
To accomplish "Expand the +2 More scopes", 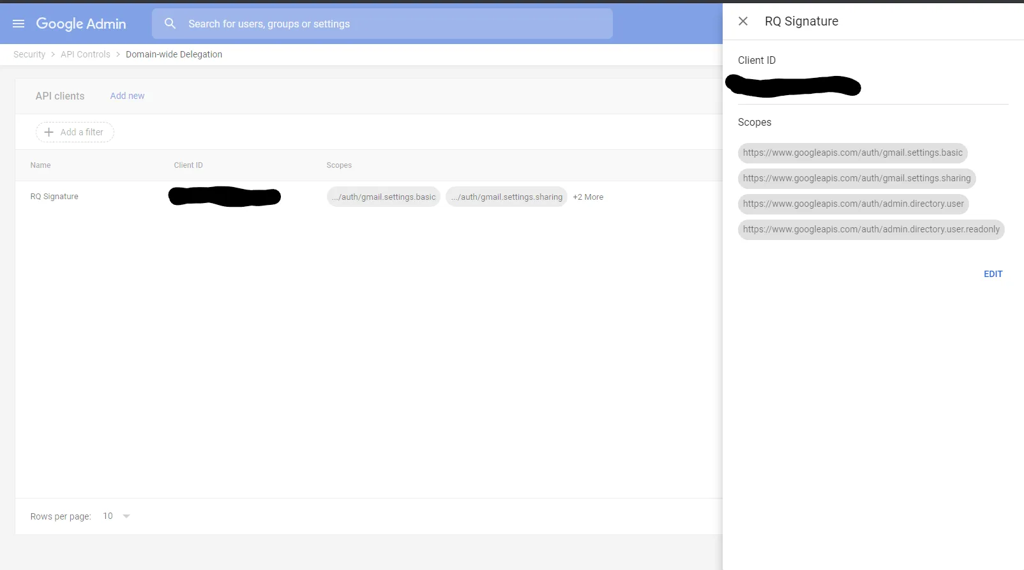I will 588,197.
